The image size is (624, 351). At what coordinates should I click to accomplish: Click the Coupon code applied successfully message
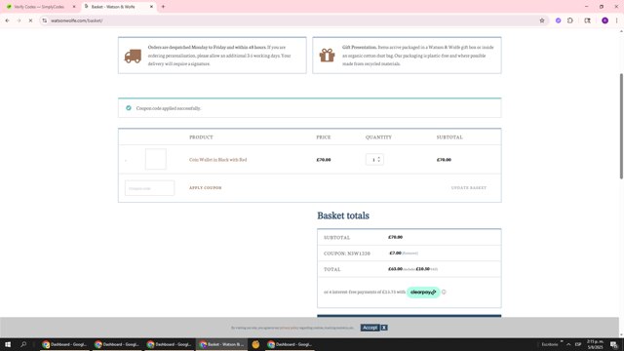tap(169, 108)
